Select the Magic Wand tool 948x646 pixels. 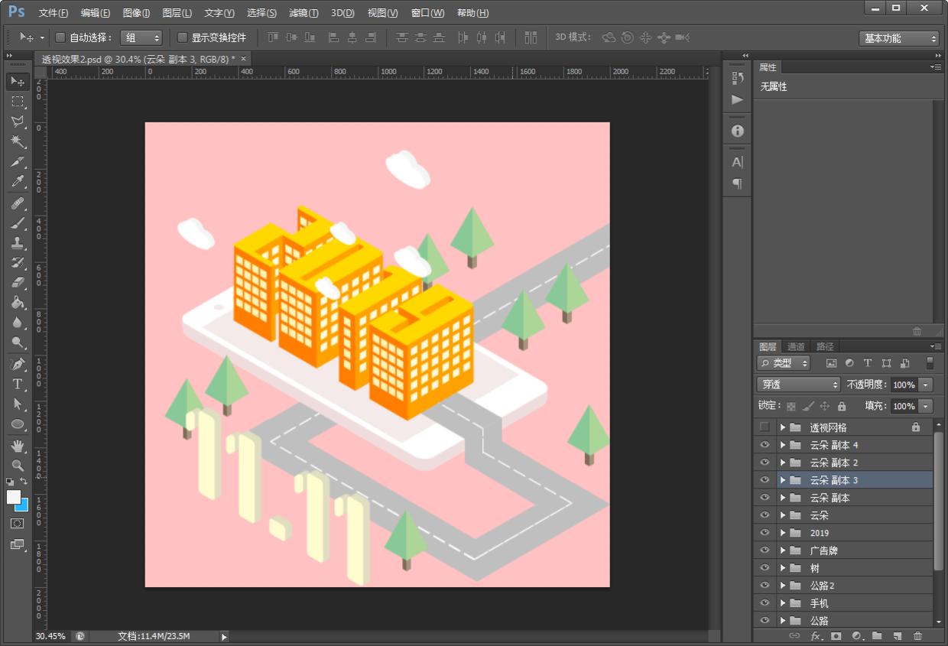click(18, 141)
